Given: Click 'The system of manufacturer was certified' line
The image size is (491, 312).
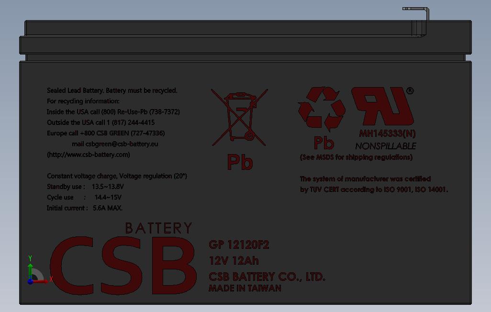Looking at the screenshot, I should 366,179.
